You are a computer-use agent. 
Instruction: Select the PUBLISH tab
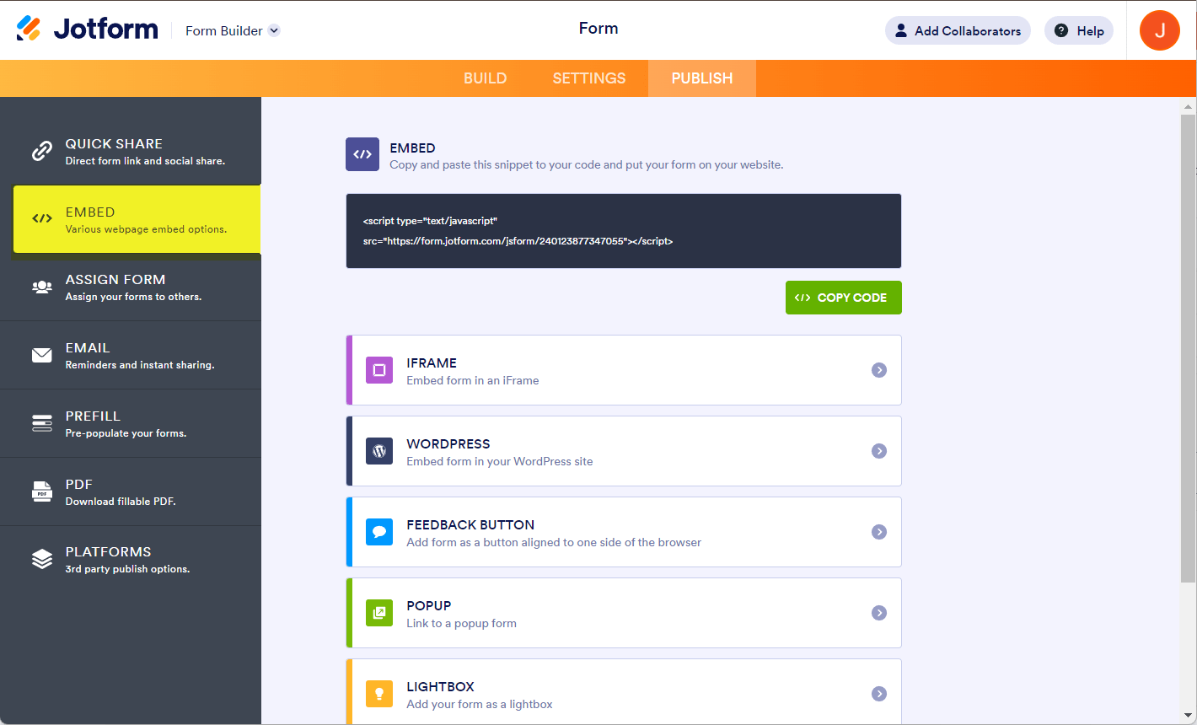coord(702,78)
